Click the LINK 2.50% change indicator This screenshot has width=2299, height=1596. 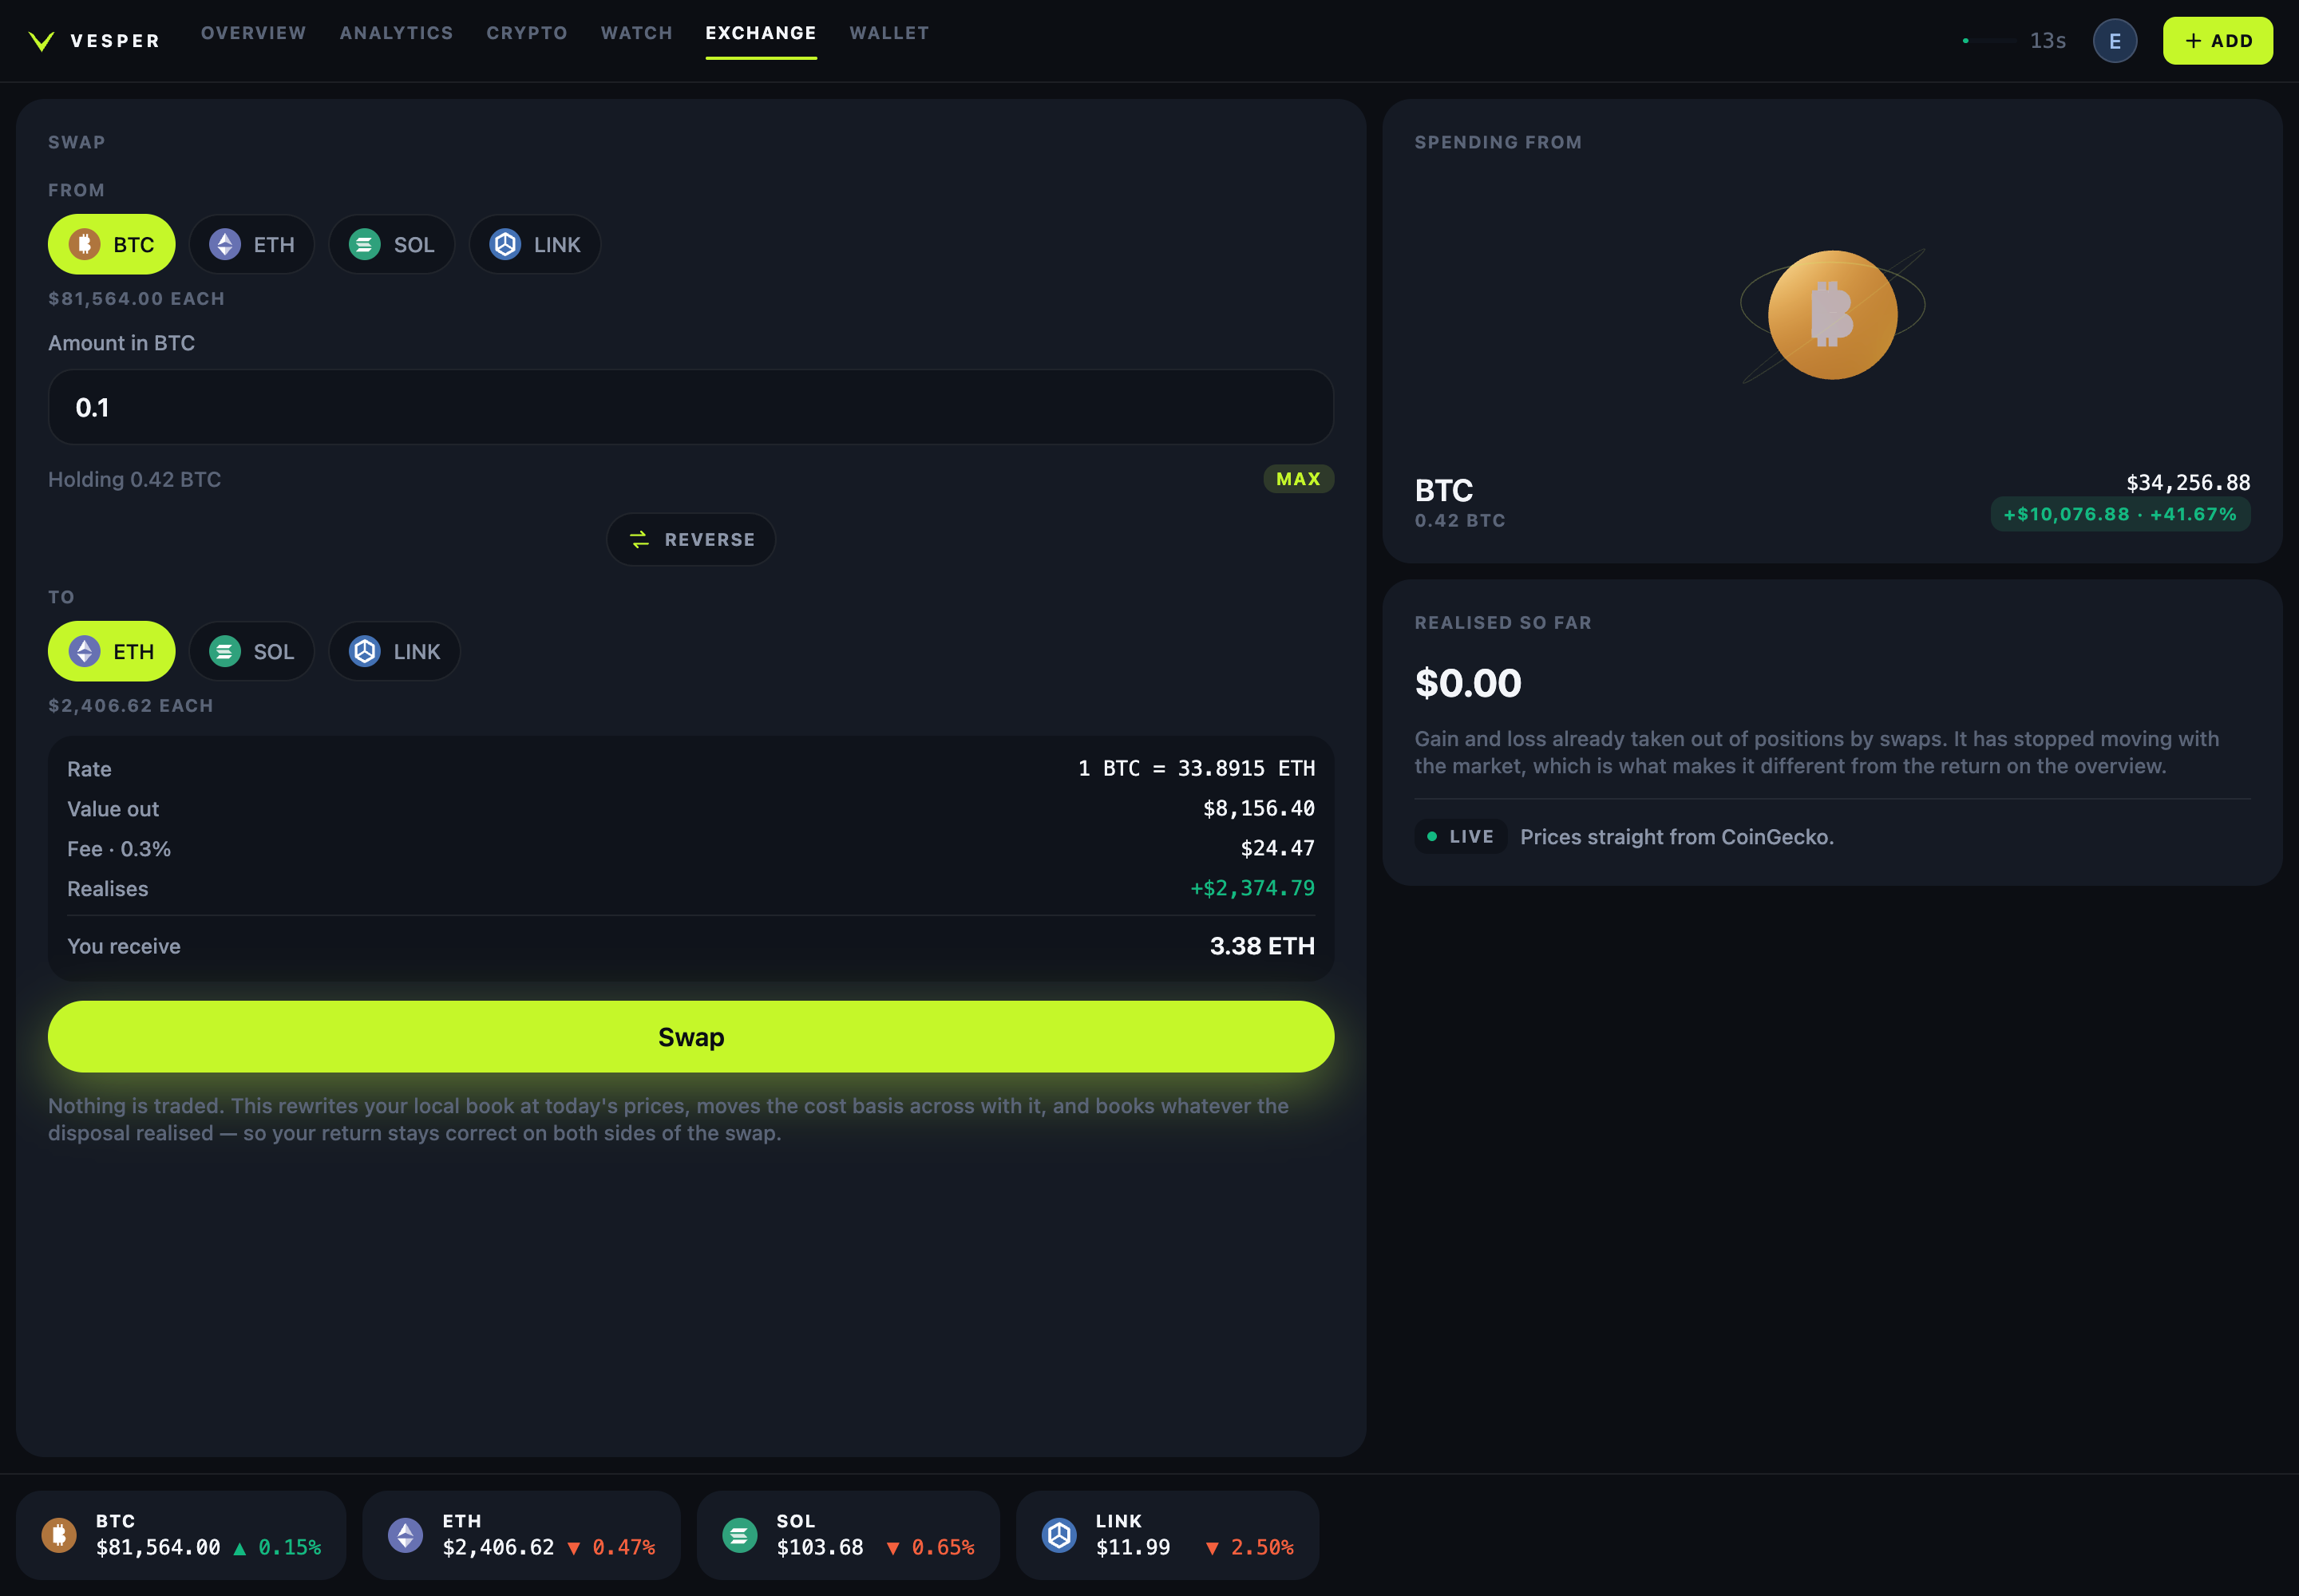[x=1249, y=1548]
